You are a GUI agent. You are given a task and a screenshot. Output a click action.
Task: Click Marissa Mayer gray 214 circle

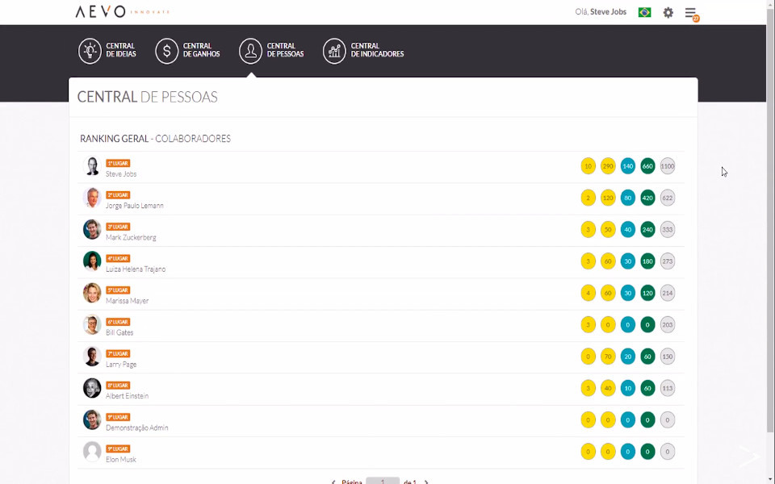[668, 293]
